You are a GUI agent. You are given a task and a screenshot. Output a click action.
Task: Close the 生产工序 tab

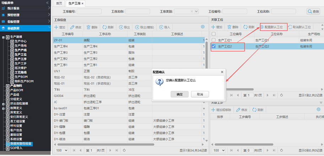click(83, 4)
